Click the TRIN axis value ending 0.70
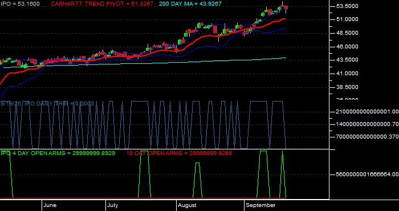 pyautogui.click(x=367, y=124)
